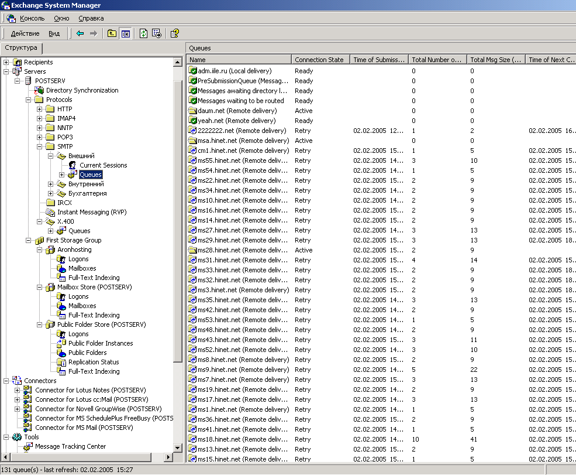
Task: Click the Replication Status icon
Action: tap(61, 362)
